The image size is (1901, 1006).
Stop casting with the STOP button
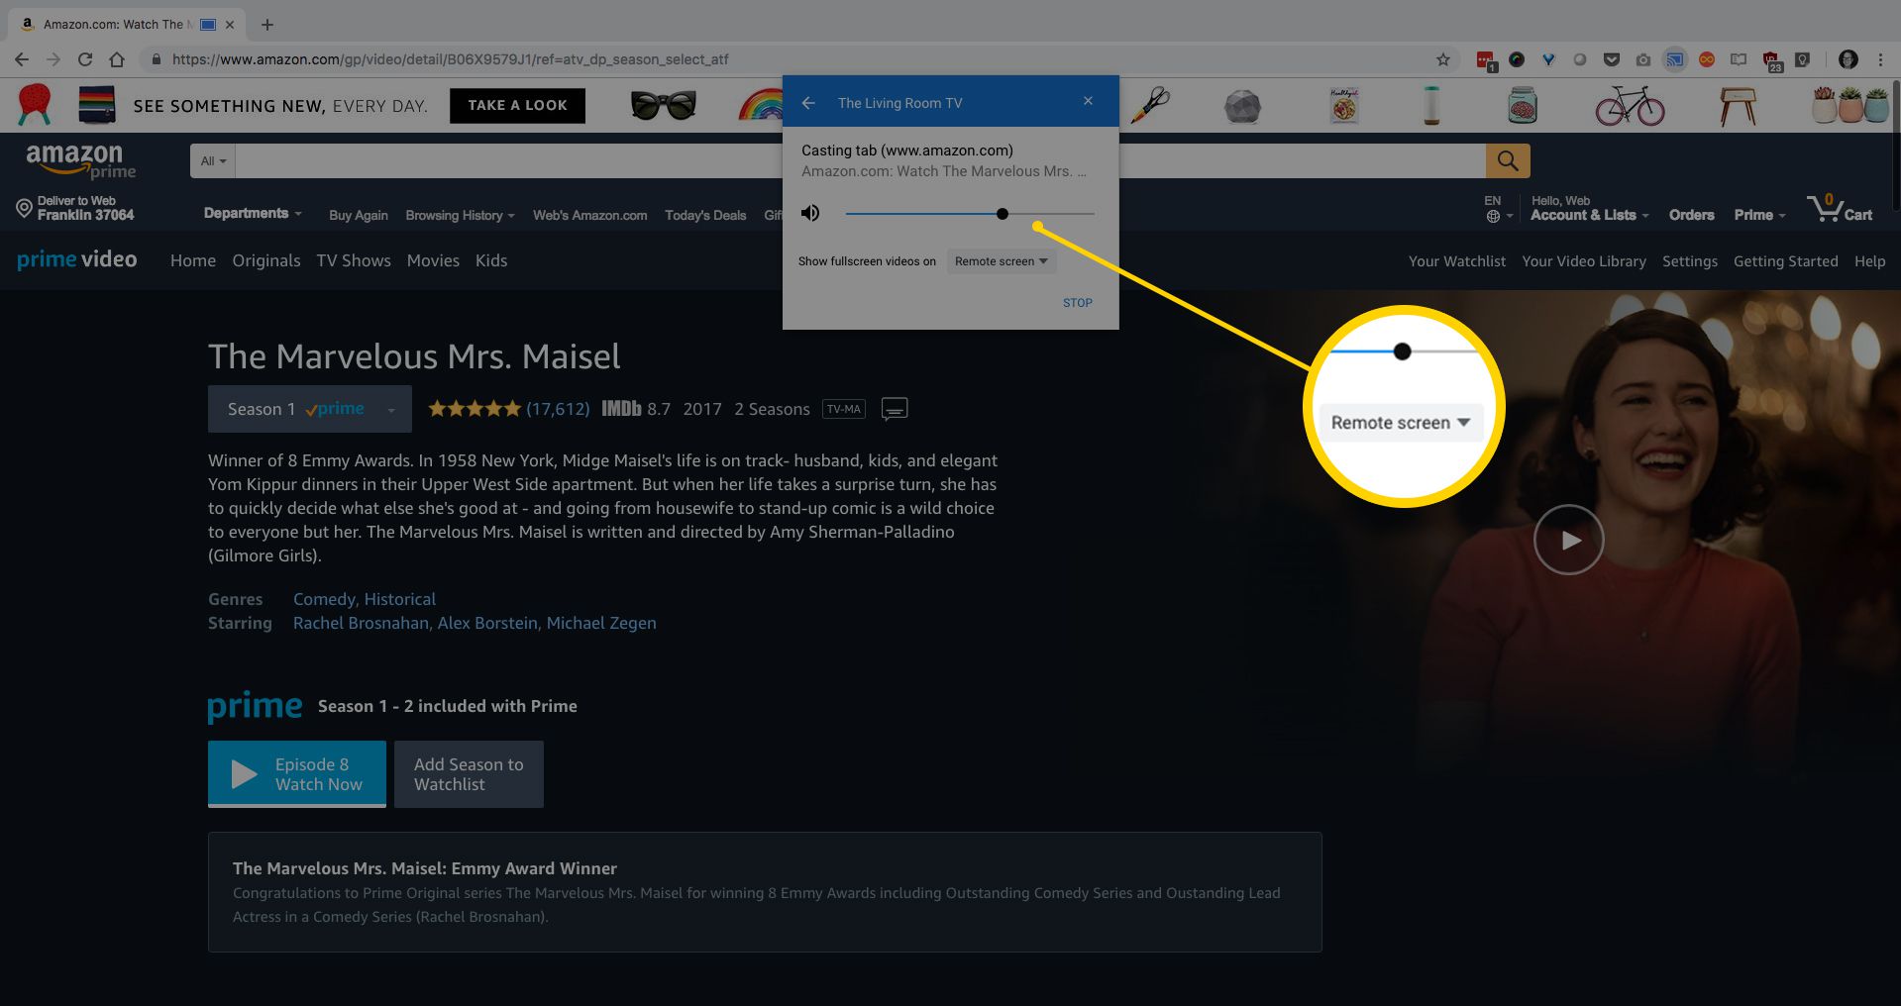1078,303
